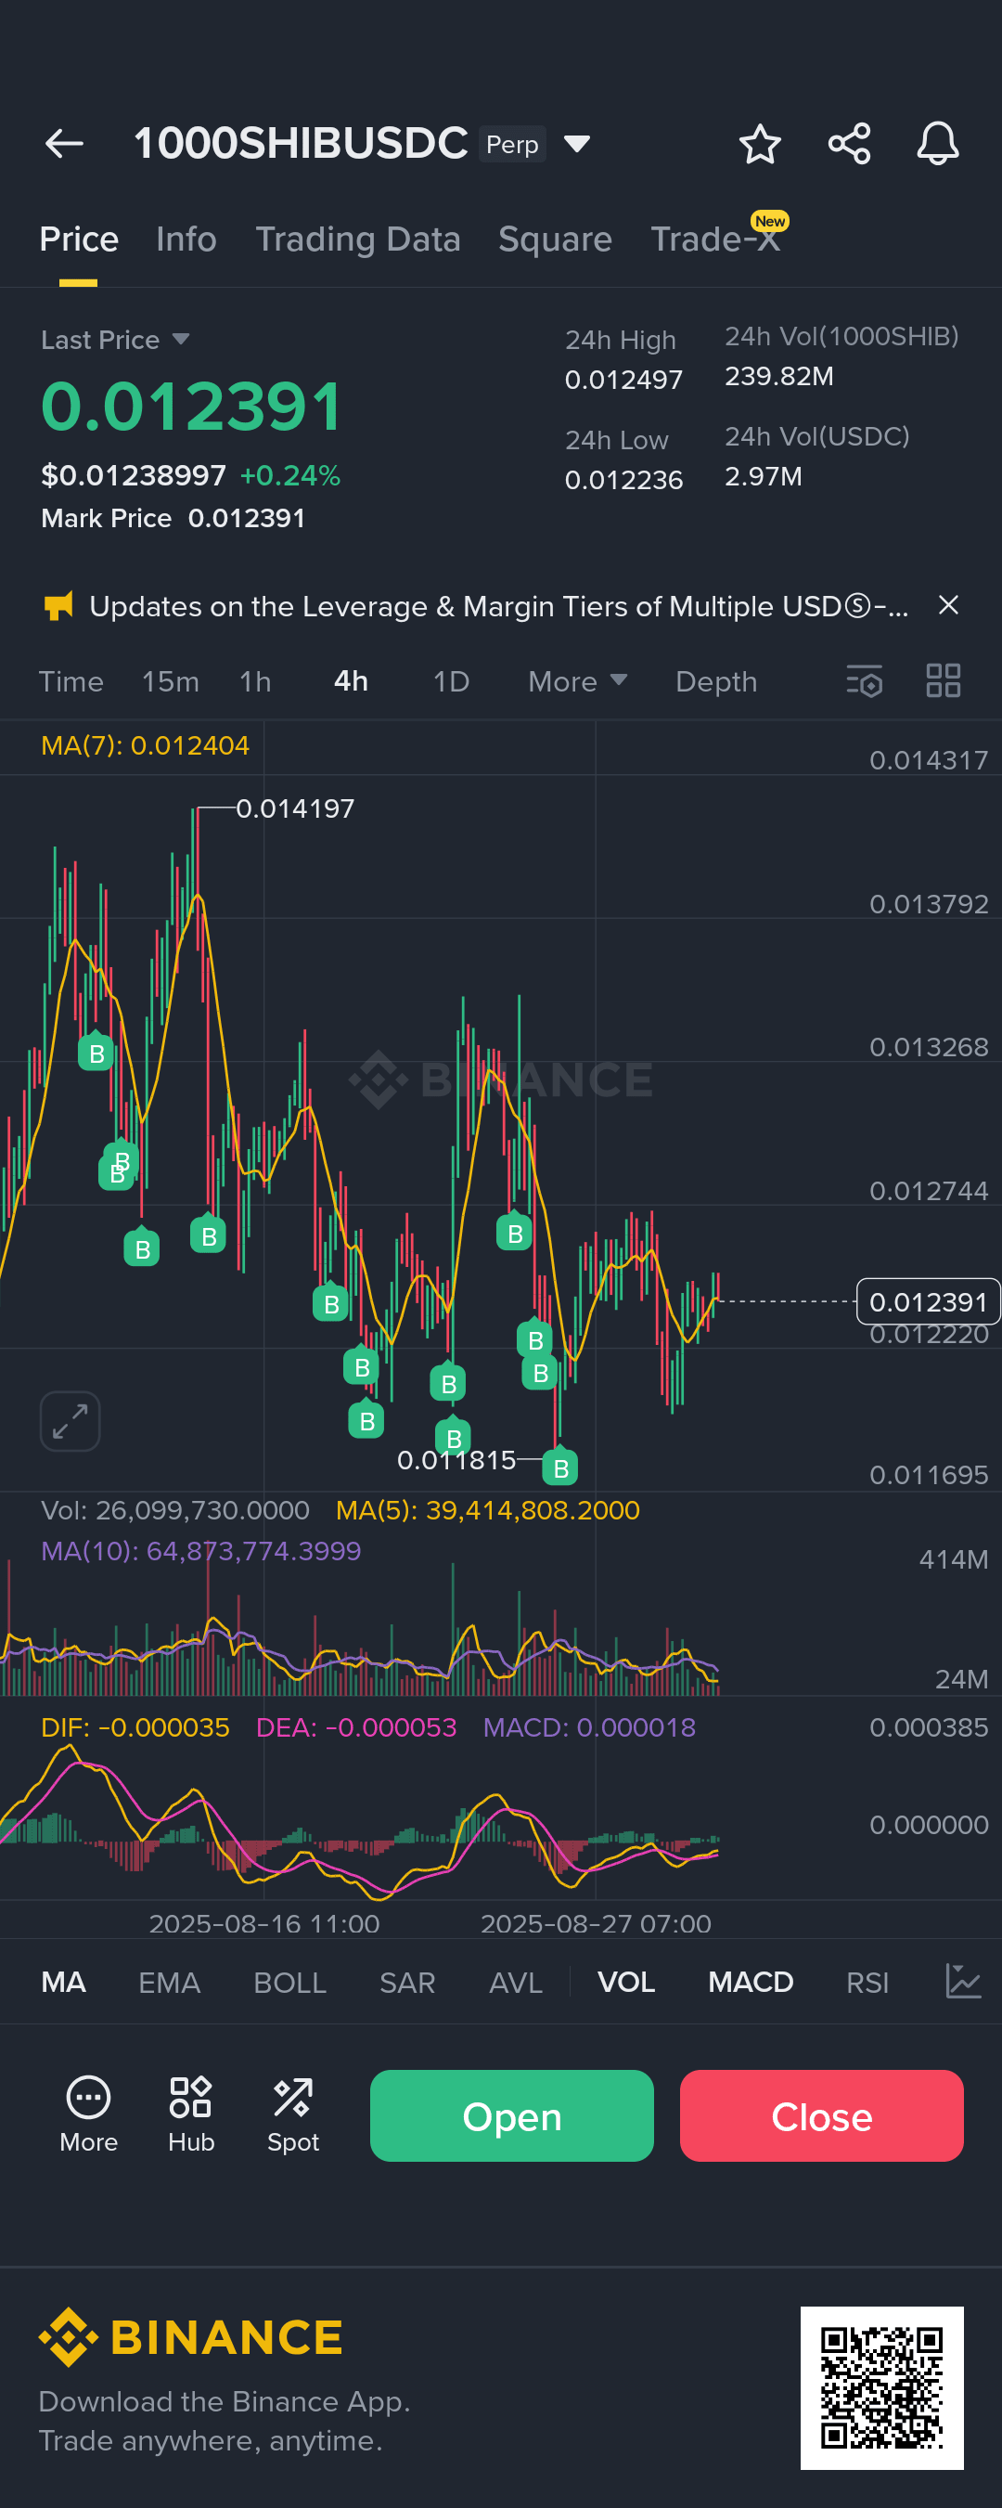Tap the 24h Low value 0.012236
This screenshot has width=1002, height=2508.
coord(623,480)
